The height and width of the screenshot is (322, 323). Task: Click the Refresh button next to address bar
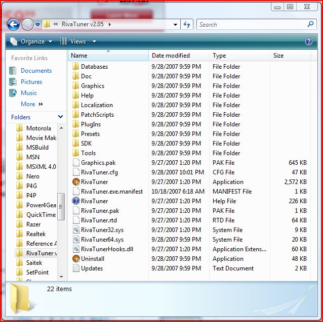click(x=187, y=25)
